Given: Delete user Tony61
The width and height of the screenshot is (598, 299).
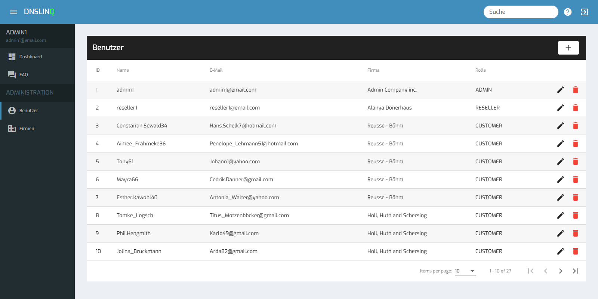Looking at the screenshot, I should pyautogui.click(x=576, y=161).
